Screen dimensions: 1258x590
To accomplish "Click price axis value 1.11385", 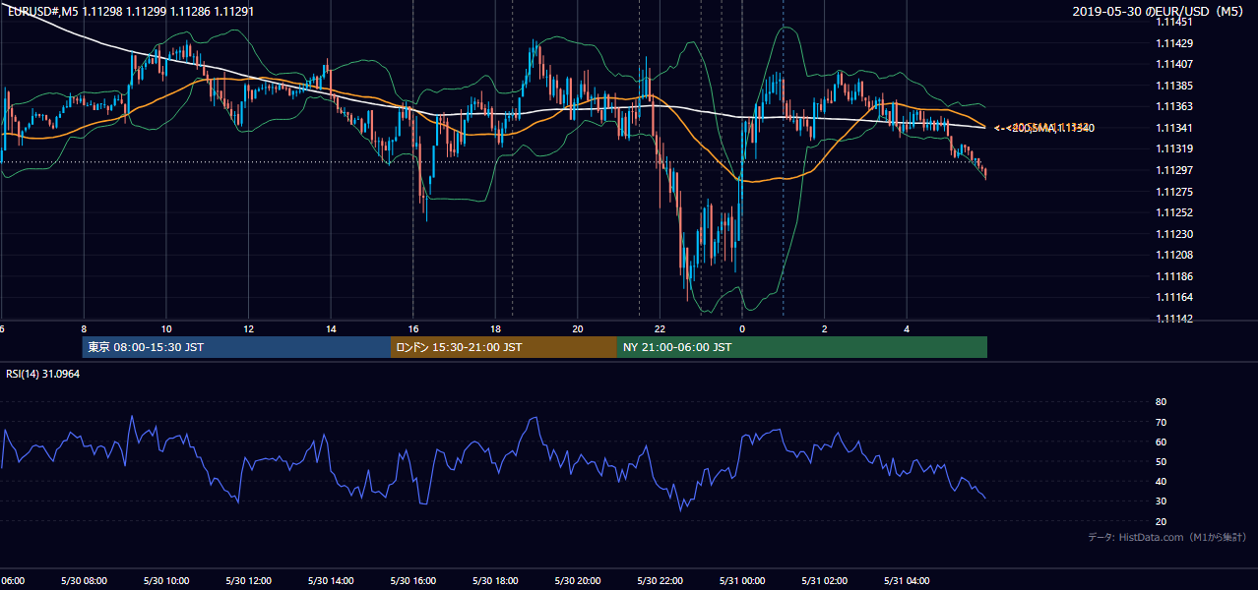I will [1174, 86].
